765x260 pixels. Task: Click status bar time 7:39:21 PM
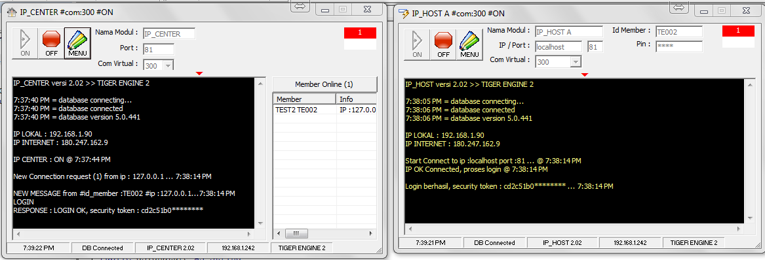(x=430, y=242)
